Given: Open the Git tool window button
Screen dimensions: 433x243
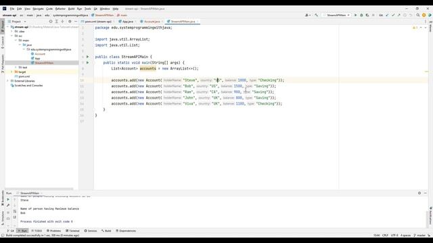Looking at the screenshot, I should tap(11, 231).
